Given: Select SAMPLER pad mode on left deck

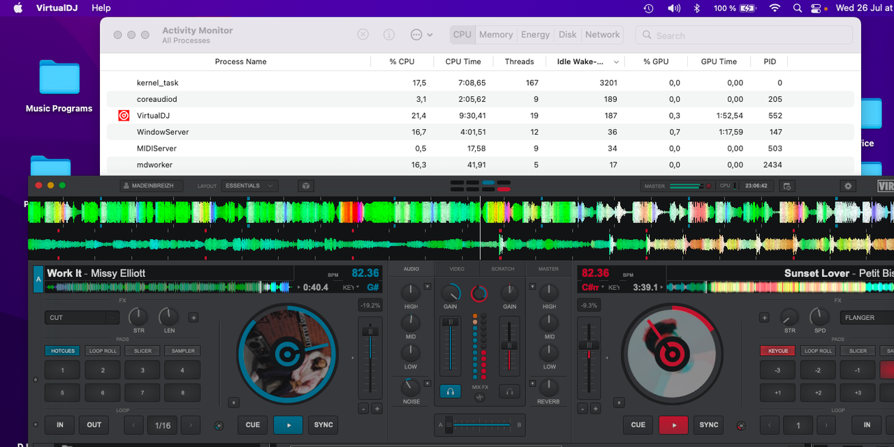Looking at the screenshot, I should point(183,351).
